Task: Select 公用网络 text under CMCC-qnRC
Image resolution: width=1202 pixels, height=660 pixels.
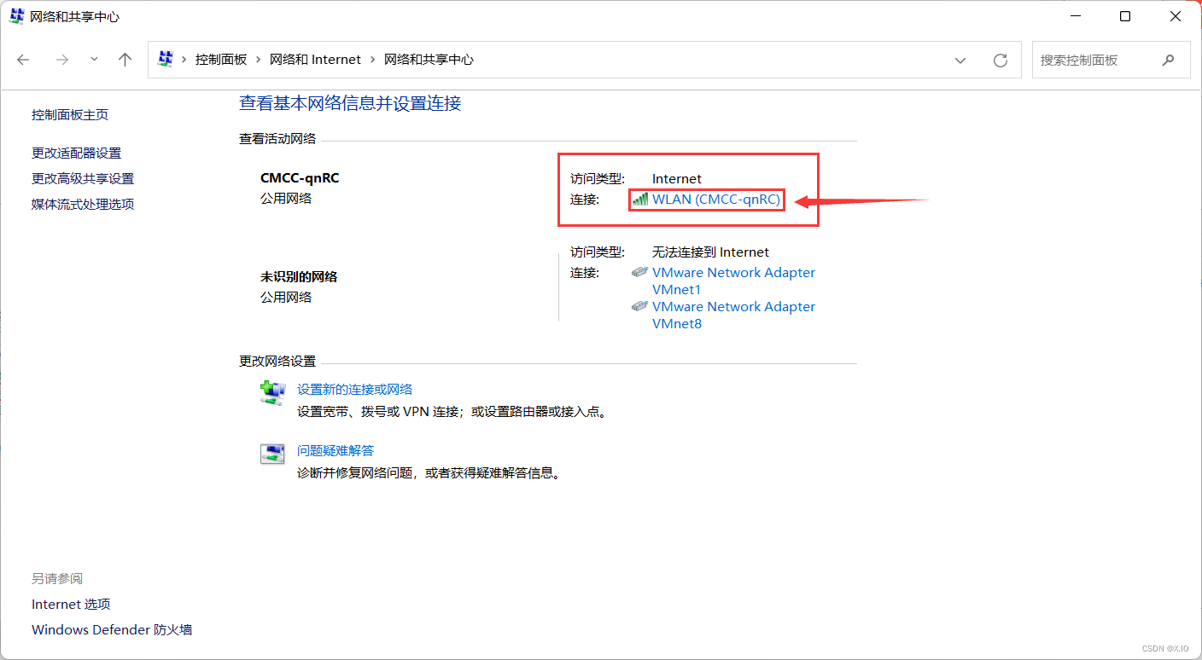Action: point(286,199)
